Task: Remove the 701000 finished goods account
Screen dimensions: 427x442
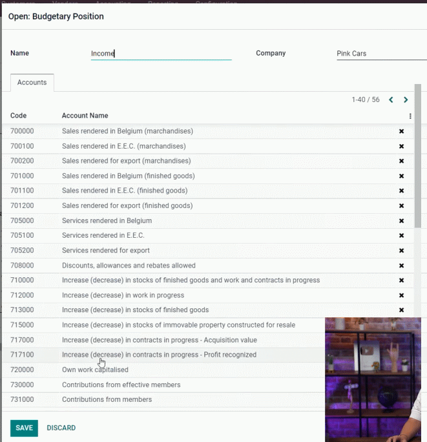Action: (401, 176)
